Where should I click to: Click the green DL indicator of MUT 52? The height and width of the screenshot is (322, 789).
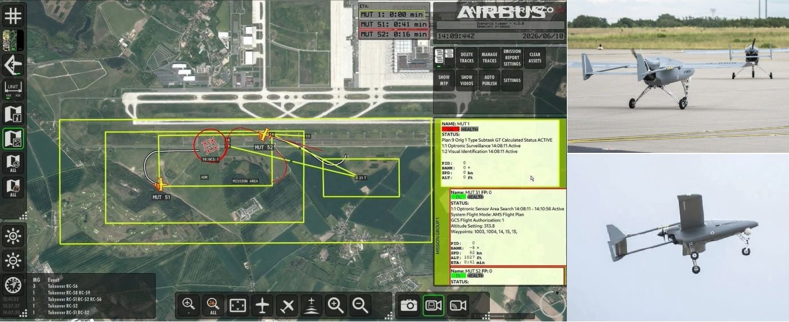459,276
